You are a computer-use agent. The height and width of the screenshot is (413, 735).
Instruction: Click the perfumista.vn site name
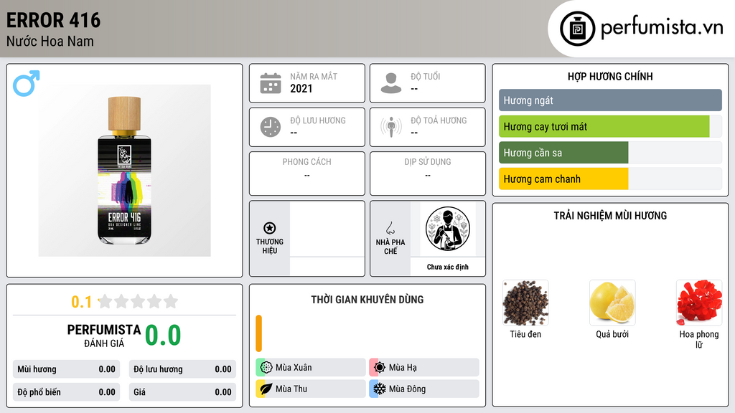click(x=662, y=27)
